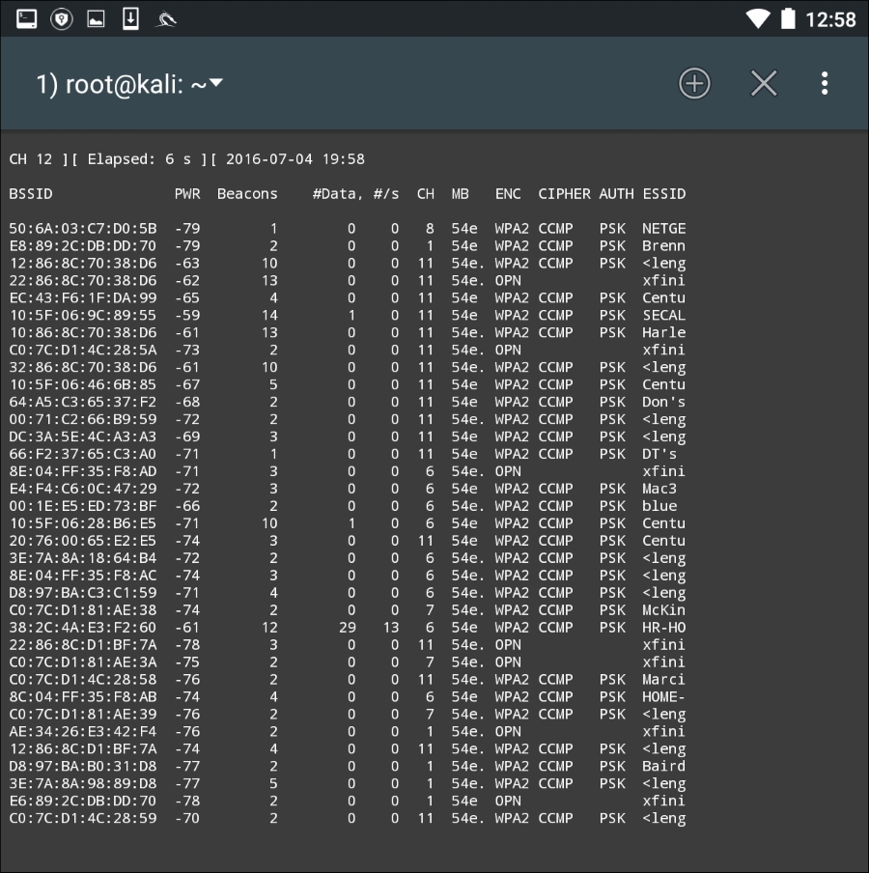This screenshot has width=869, height=873.
Task: Tap the ESSID column header text
Action: pos(663,194)
